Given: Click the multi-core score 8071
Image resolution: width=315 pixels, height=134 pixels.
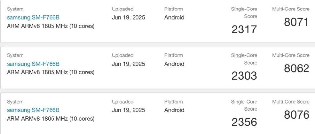Looking at the screenshot, I should pos(297,22).
